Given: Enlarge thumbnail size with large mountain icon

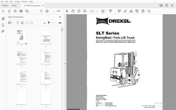Looking at the screenshot, I should coord(60,23).
